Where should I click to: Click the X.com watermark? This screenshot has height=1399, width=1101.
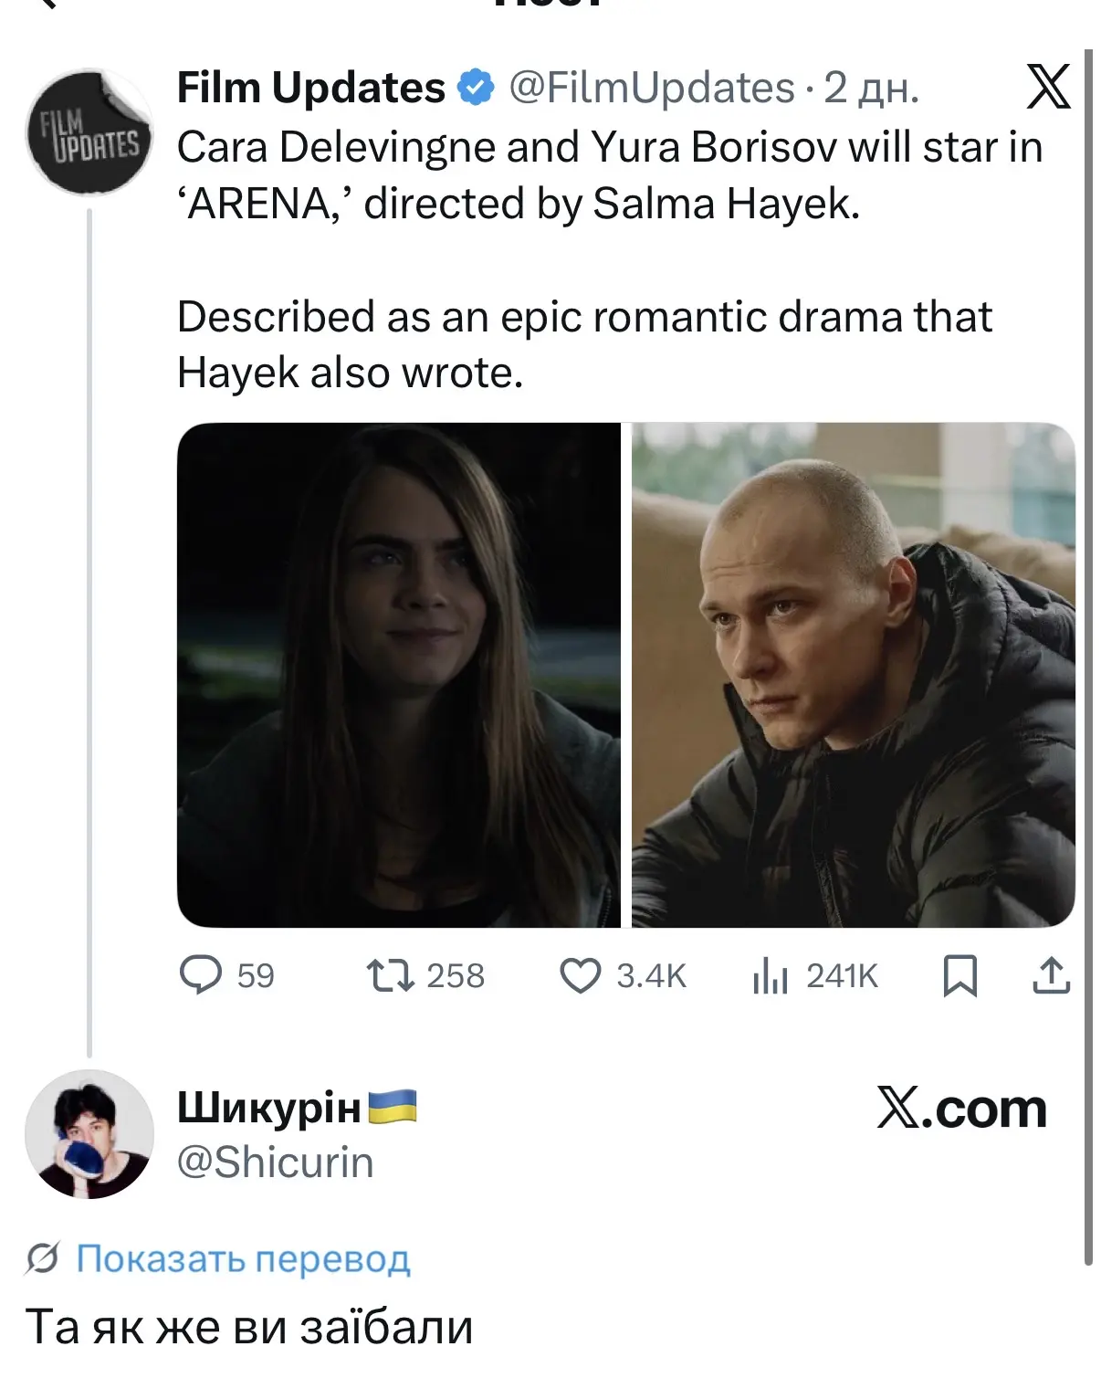(x=961, y=1109)
